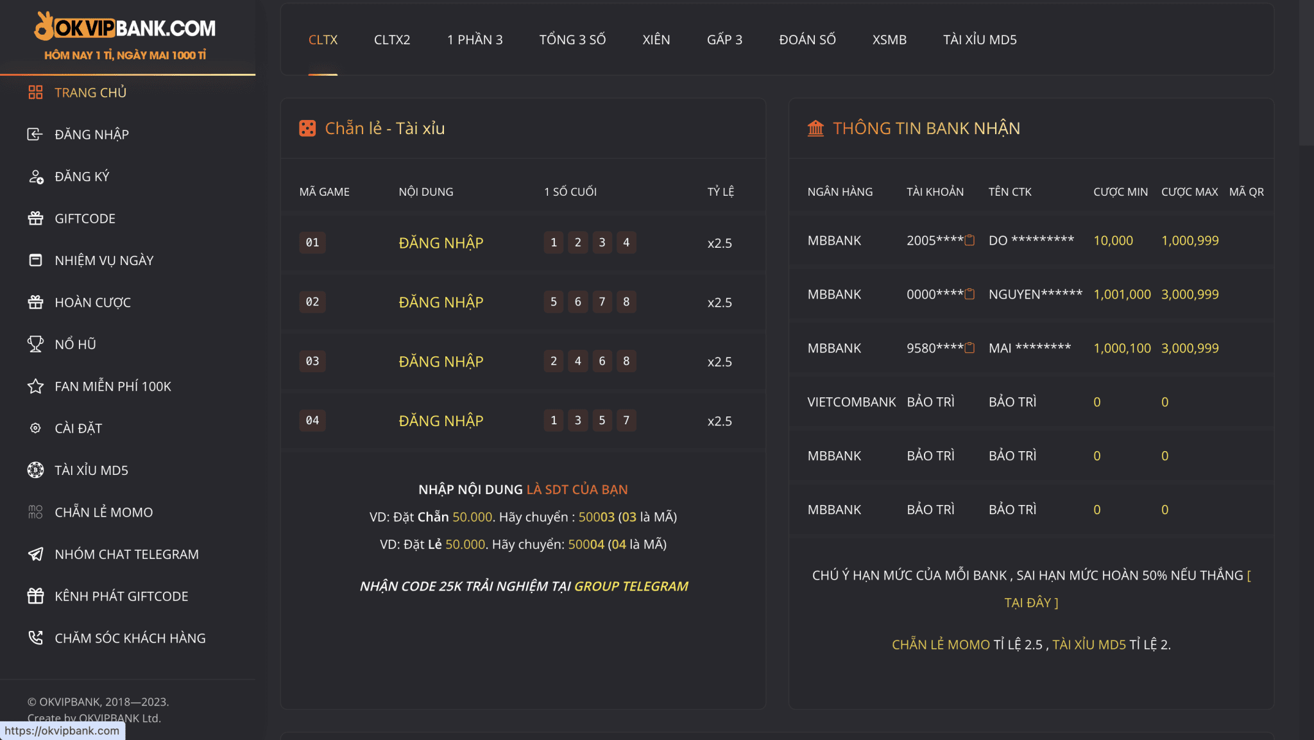The height and width of the screenshot is (740, 1314).
Task: Switch to the CLTX tab
Action: [323, 40]
